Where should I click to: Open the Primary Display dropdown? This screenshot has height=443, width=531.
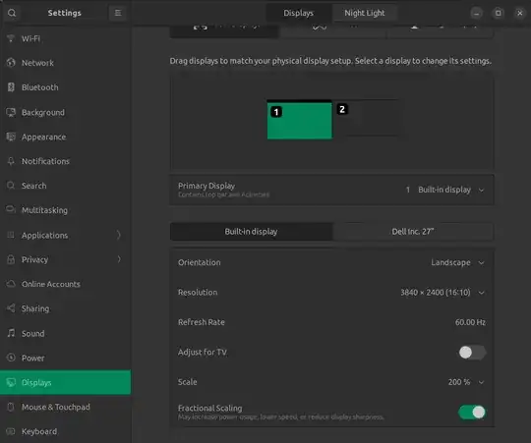[444, 190]
